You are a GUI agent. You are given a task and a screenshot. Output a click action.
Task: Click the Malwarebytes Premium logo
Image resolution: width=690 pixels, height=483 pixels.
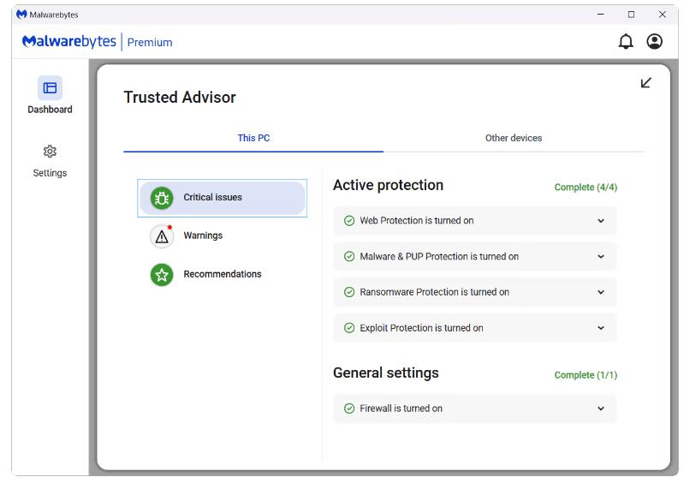click(x=97, y=42)
